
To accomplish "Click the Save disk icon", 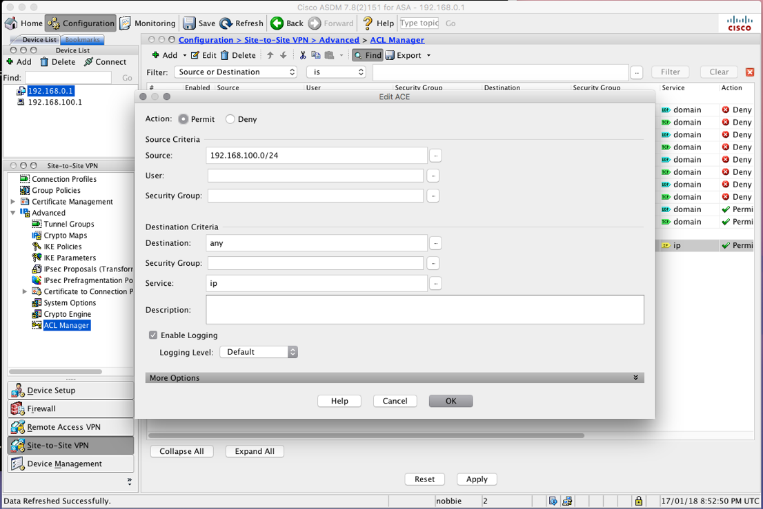I will coord(189,23).
